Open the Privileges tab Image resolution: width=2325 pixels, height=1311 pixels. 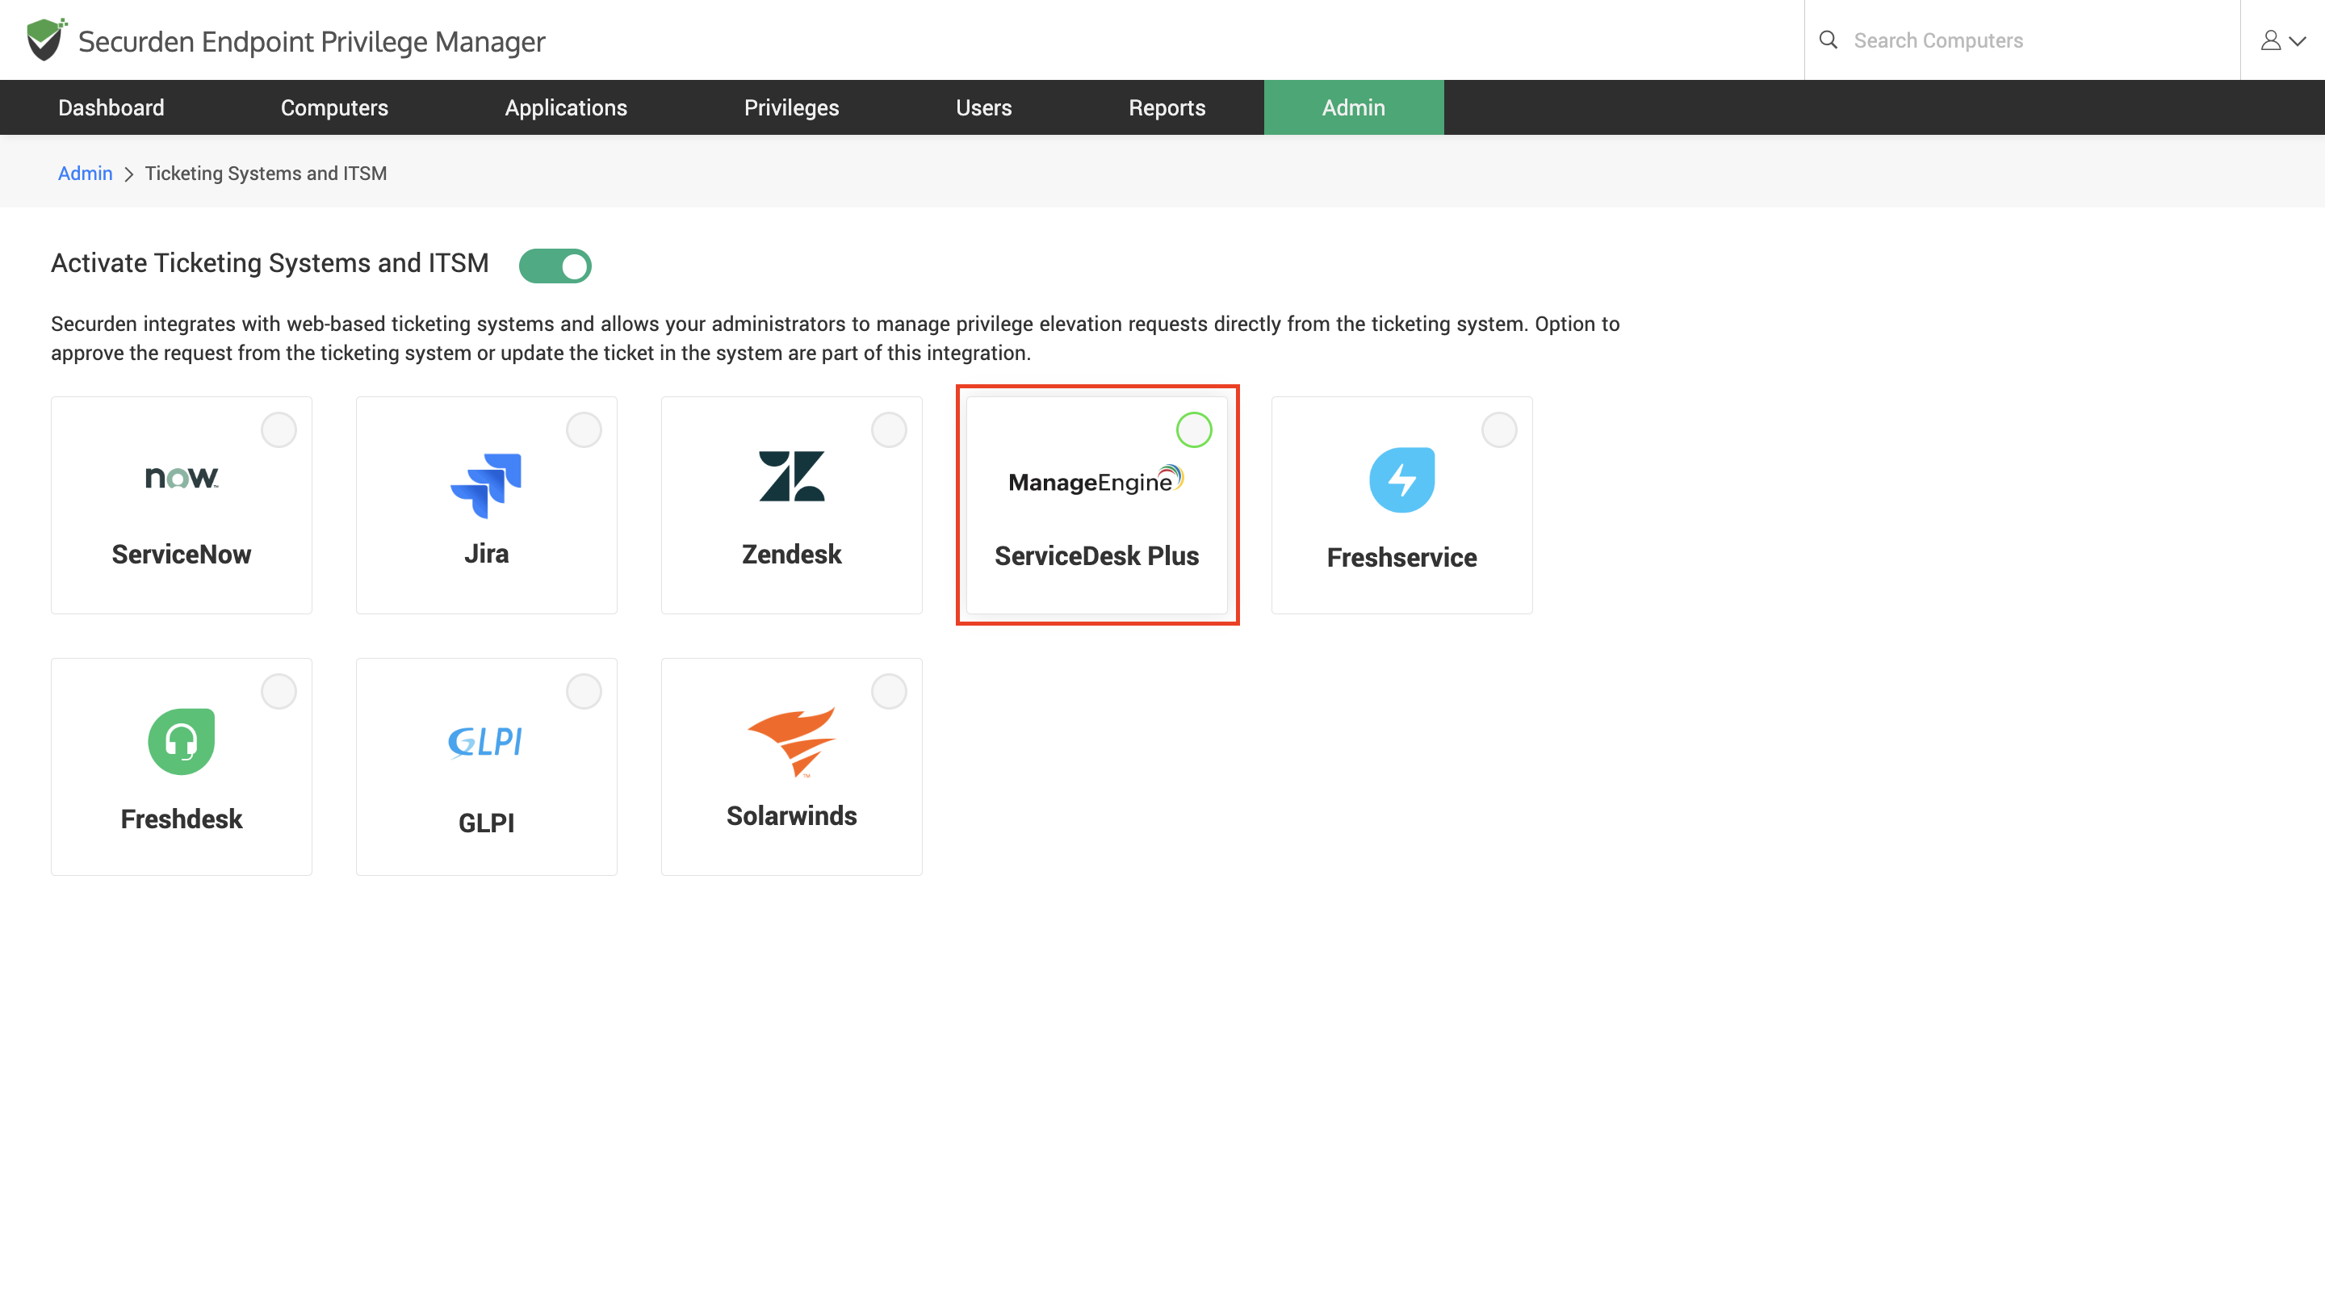[791, 107]
